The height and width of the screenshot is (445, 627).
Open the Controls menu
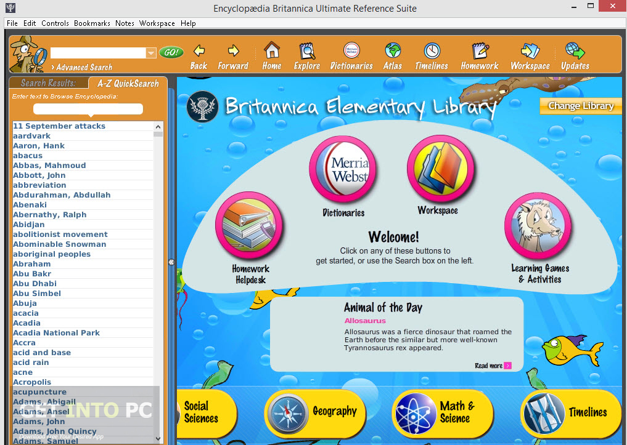click(x=55, y=23)
